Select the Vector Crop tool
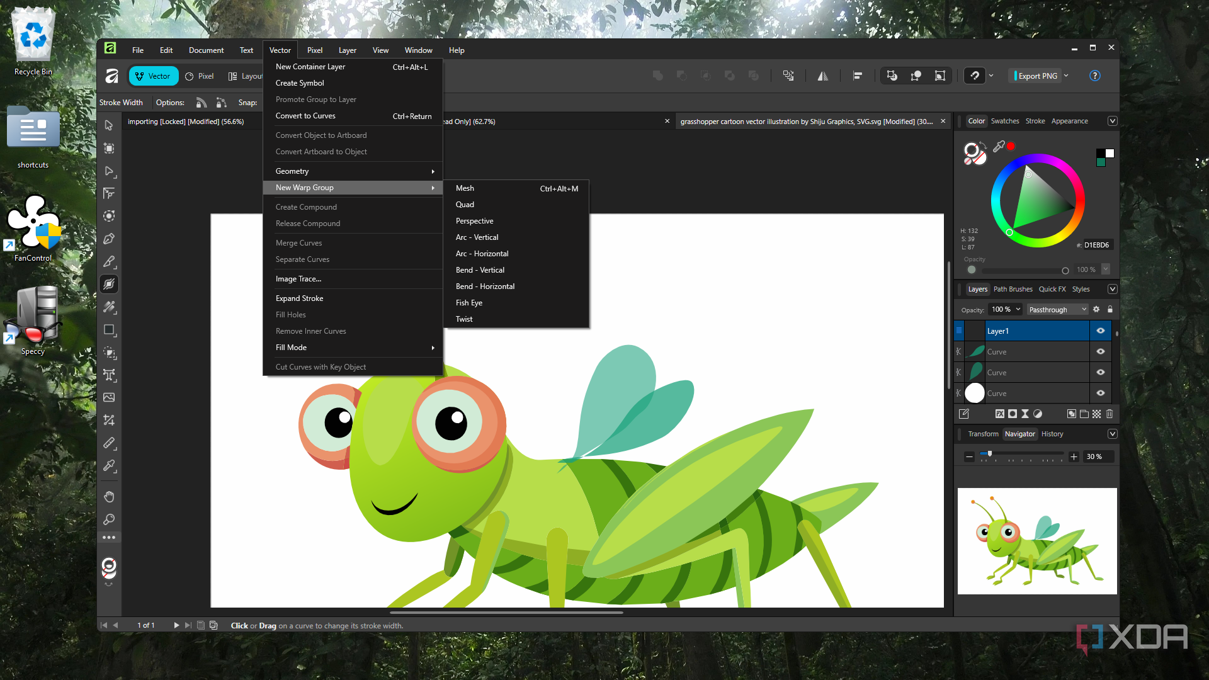 (x=109, y=420)
